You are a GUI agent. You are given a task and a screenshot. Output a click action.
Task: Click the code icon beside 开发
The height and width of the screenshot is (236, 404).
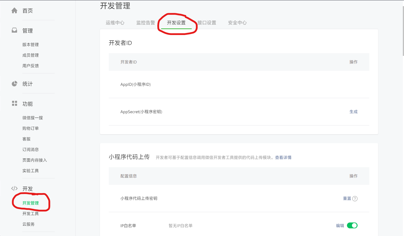pyautogui.click(x=14, y=188)
